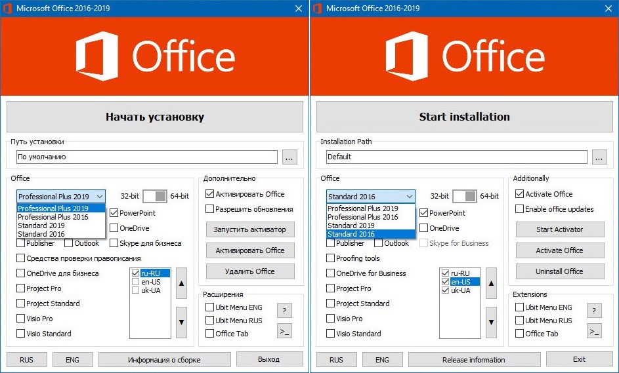619x373 pixels.
Task: Click the browse "..." button beside Default path
Action: (x=599, y=157)
